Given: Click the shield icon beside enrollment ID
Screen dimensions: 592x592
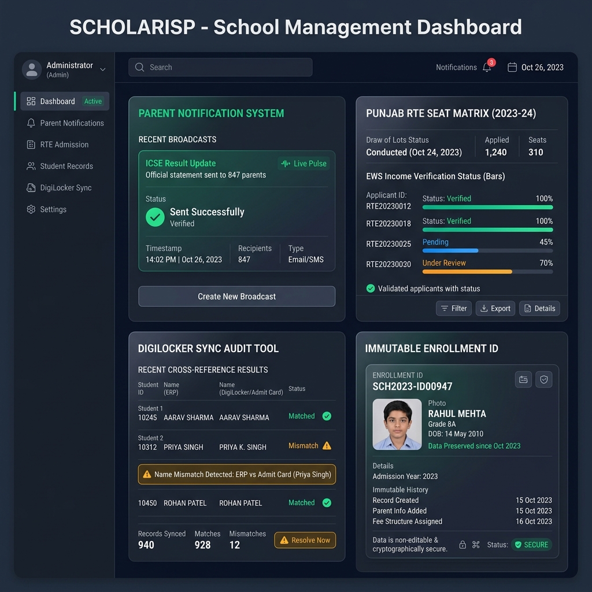Looking at the screenshot, I should pyautogui.click(x=544, y=379).
